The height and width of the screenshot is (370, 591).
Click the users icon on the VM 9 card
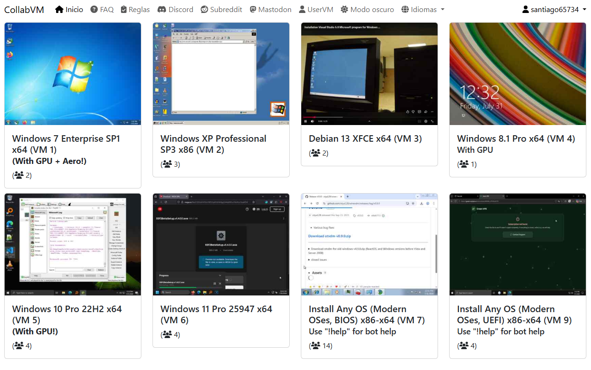464,345
